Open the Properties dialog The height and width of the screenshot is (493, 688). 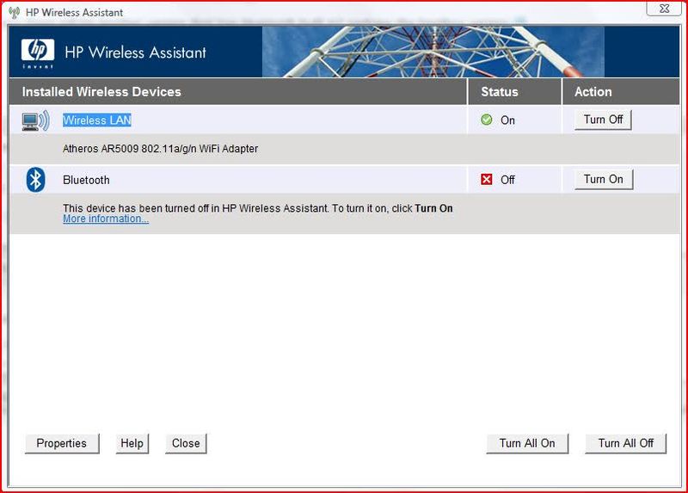pyautogui.click(x=62, y=443)
